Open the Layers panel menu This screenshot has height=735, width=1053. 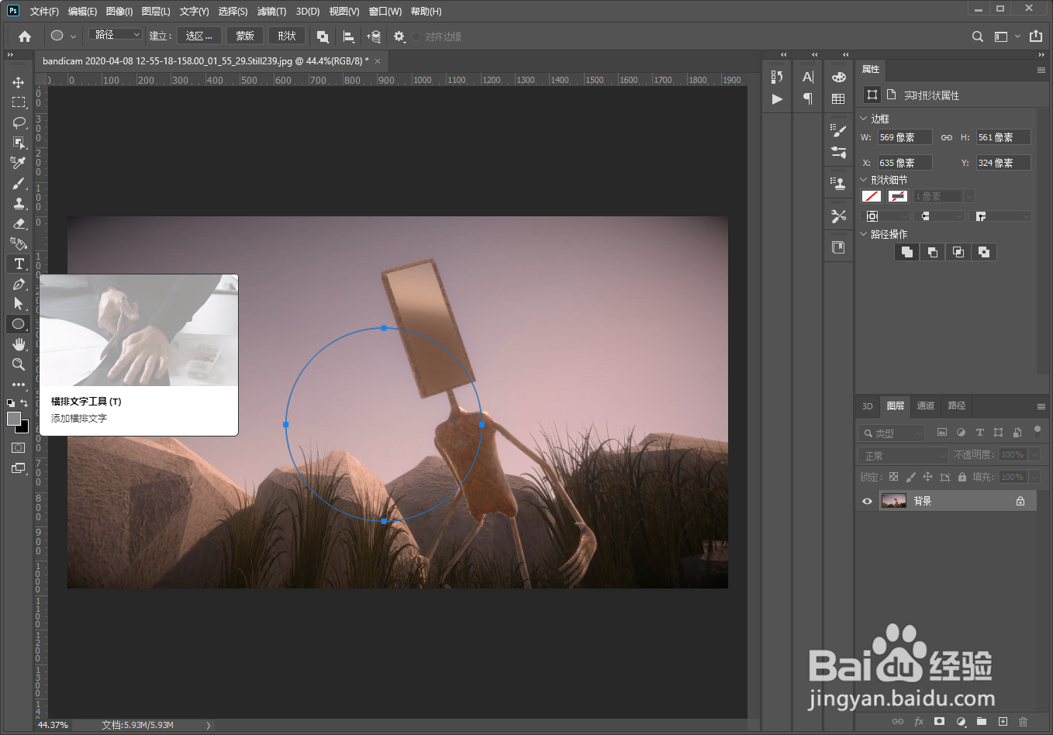(x=1041, y=406)
